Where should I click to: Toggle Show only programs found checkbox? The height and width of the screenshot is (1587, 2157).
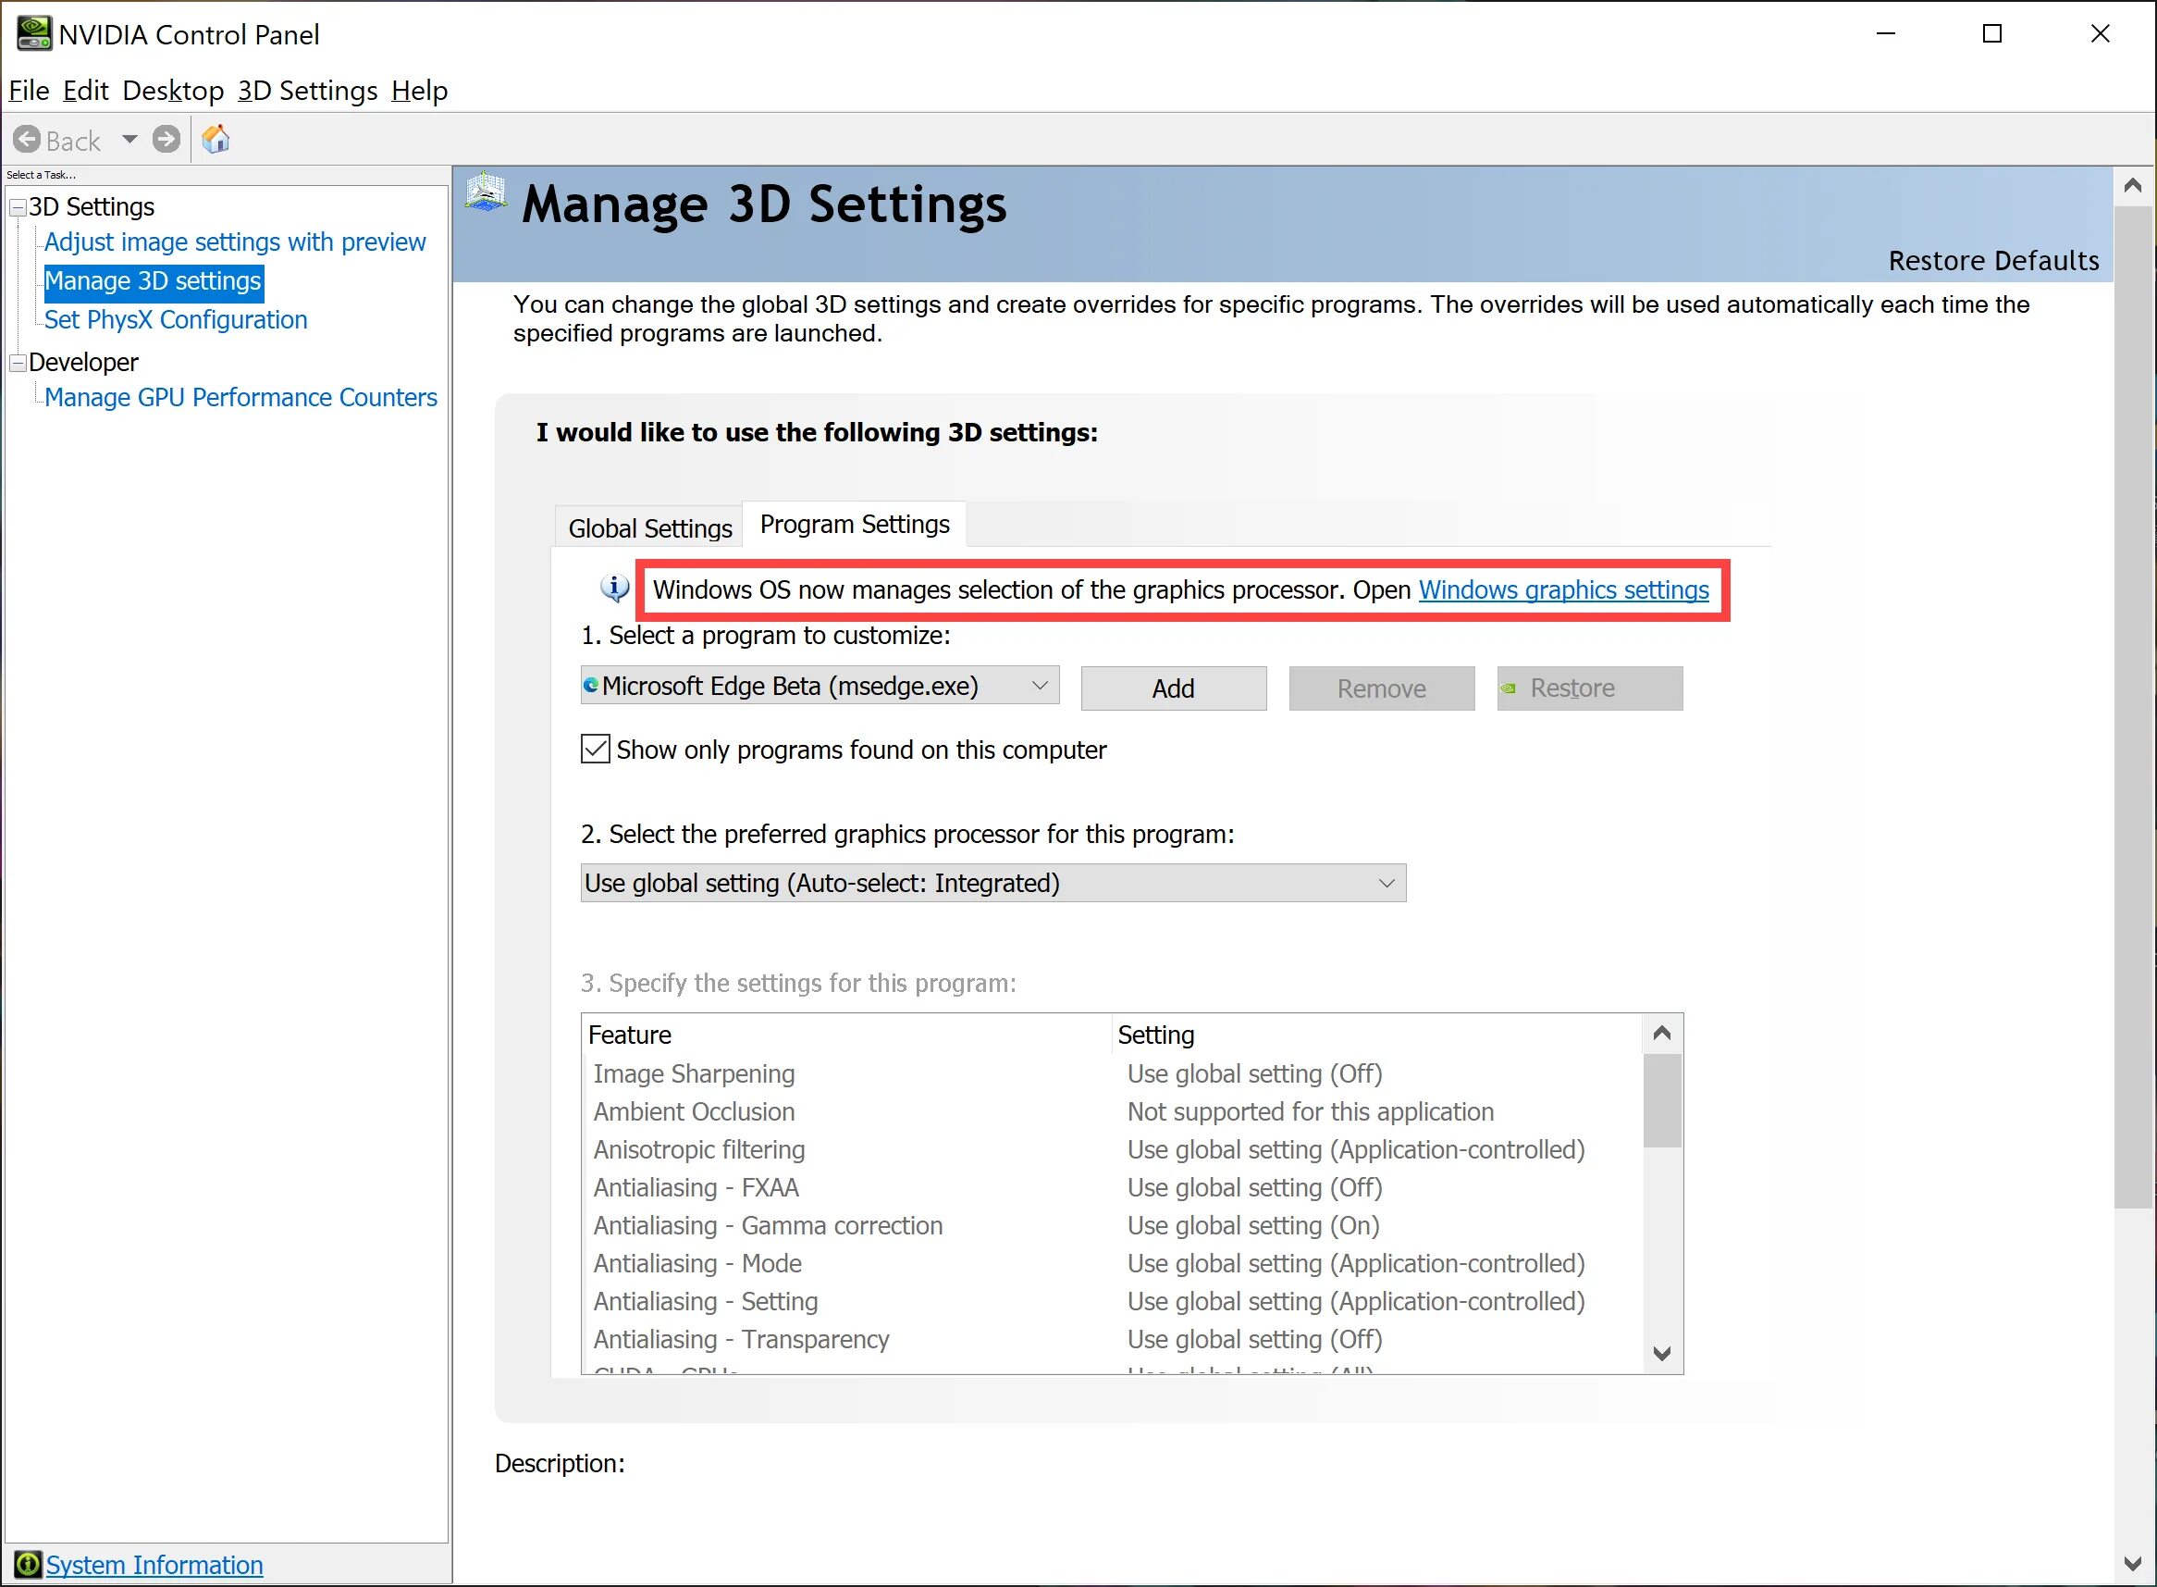point(595,749)
